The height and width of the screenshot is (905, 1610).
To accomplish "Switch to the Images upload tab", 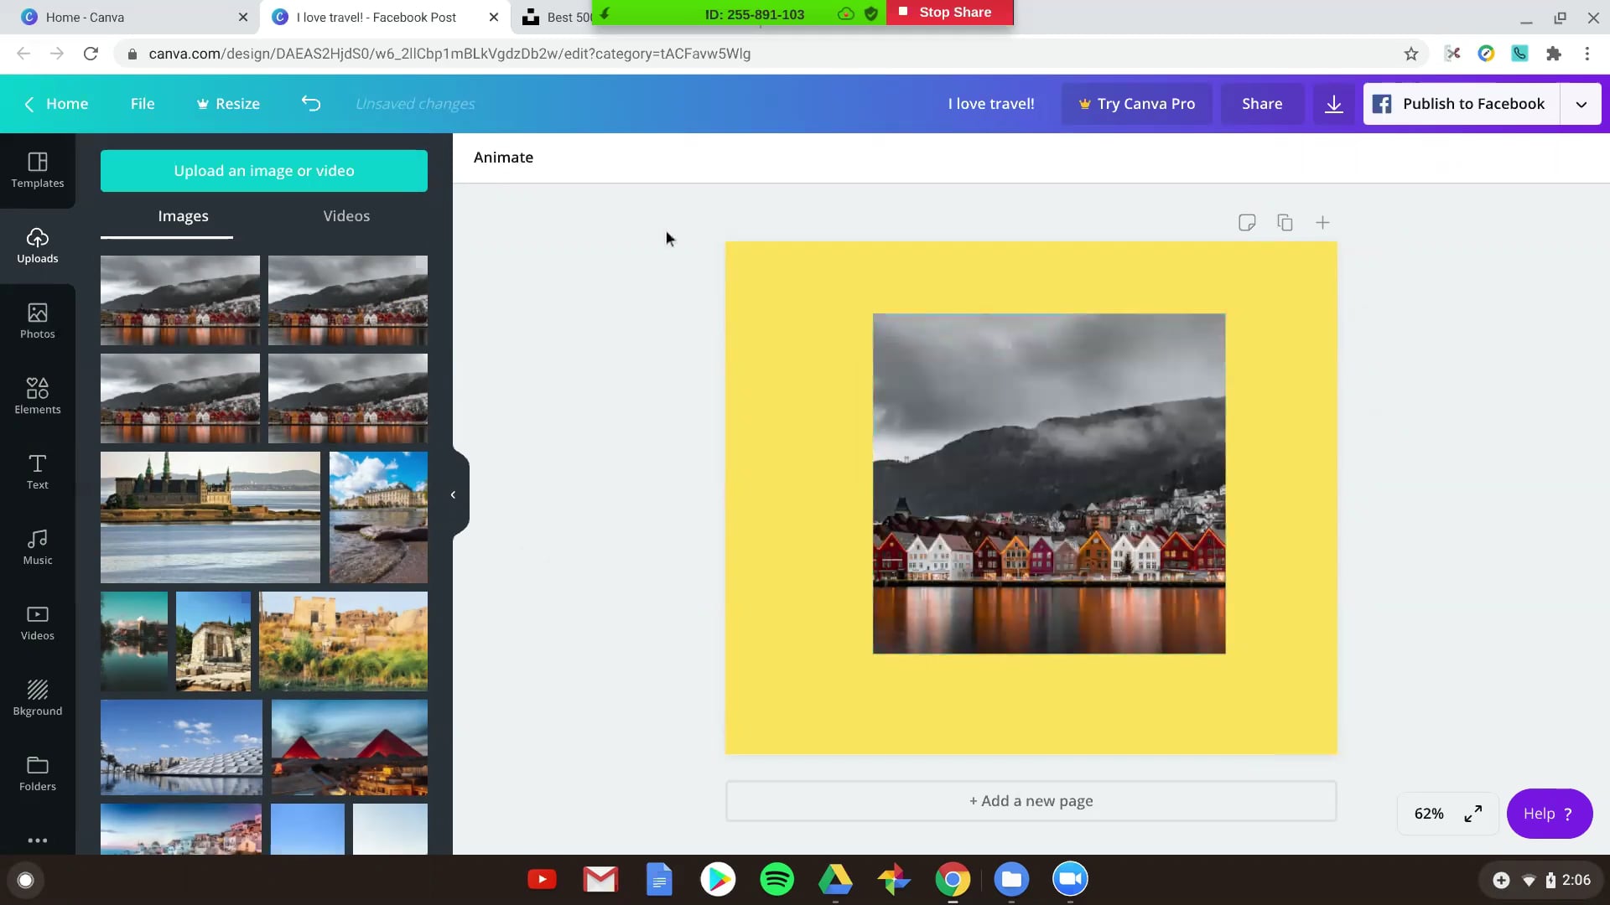I will [x=184, y=215].
